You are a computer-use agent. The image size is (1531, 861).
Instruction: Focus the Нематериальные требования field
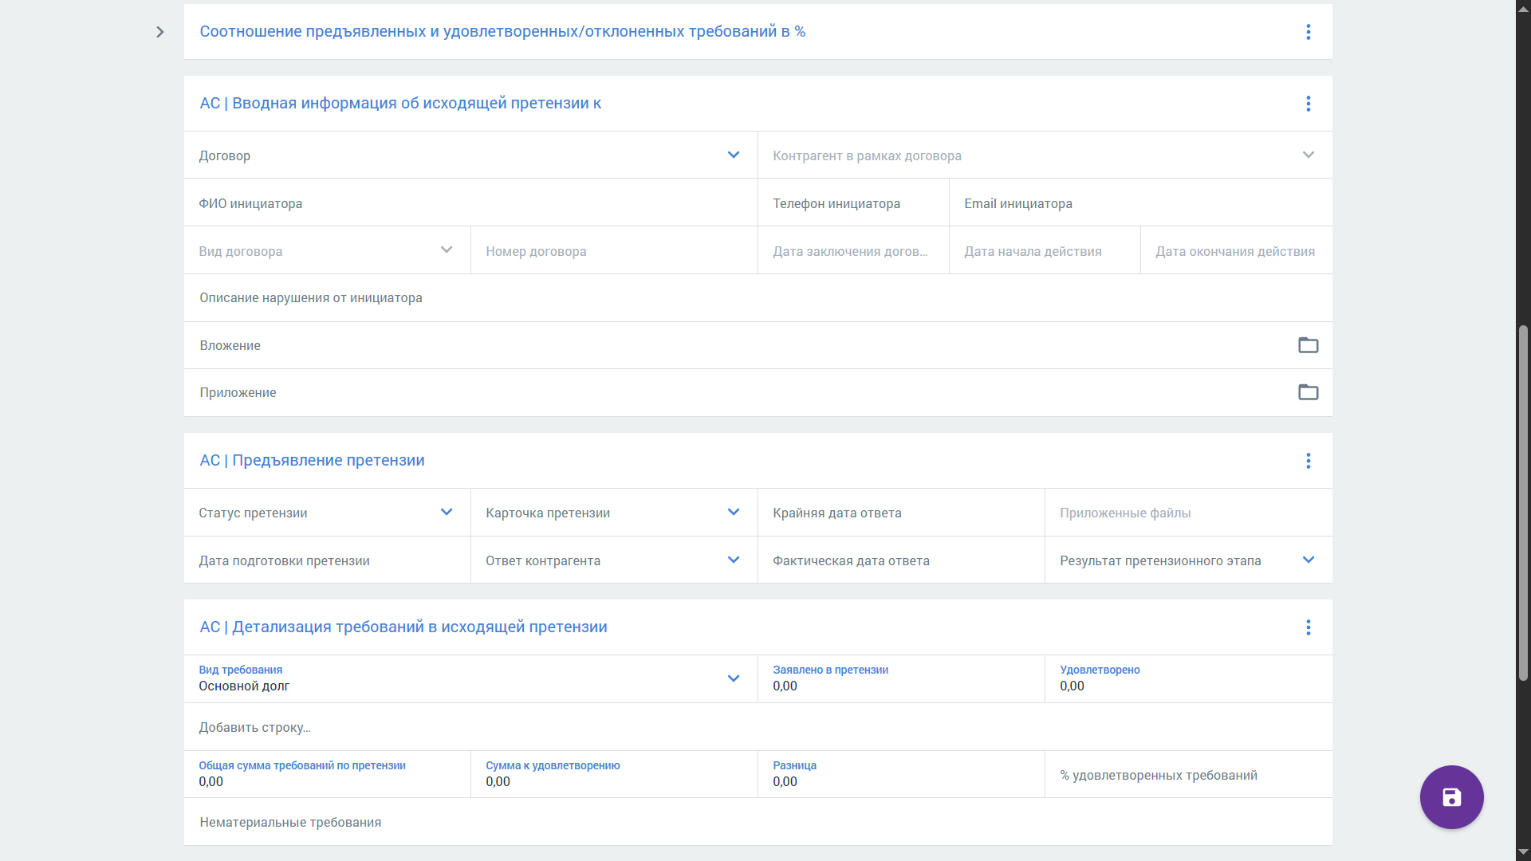(x=758, y=822)
